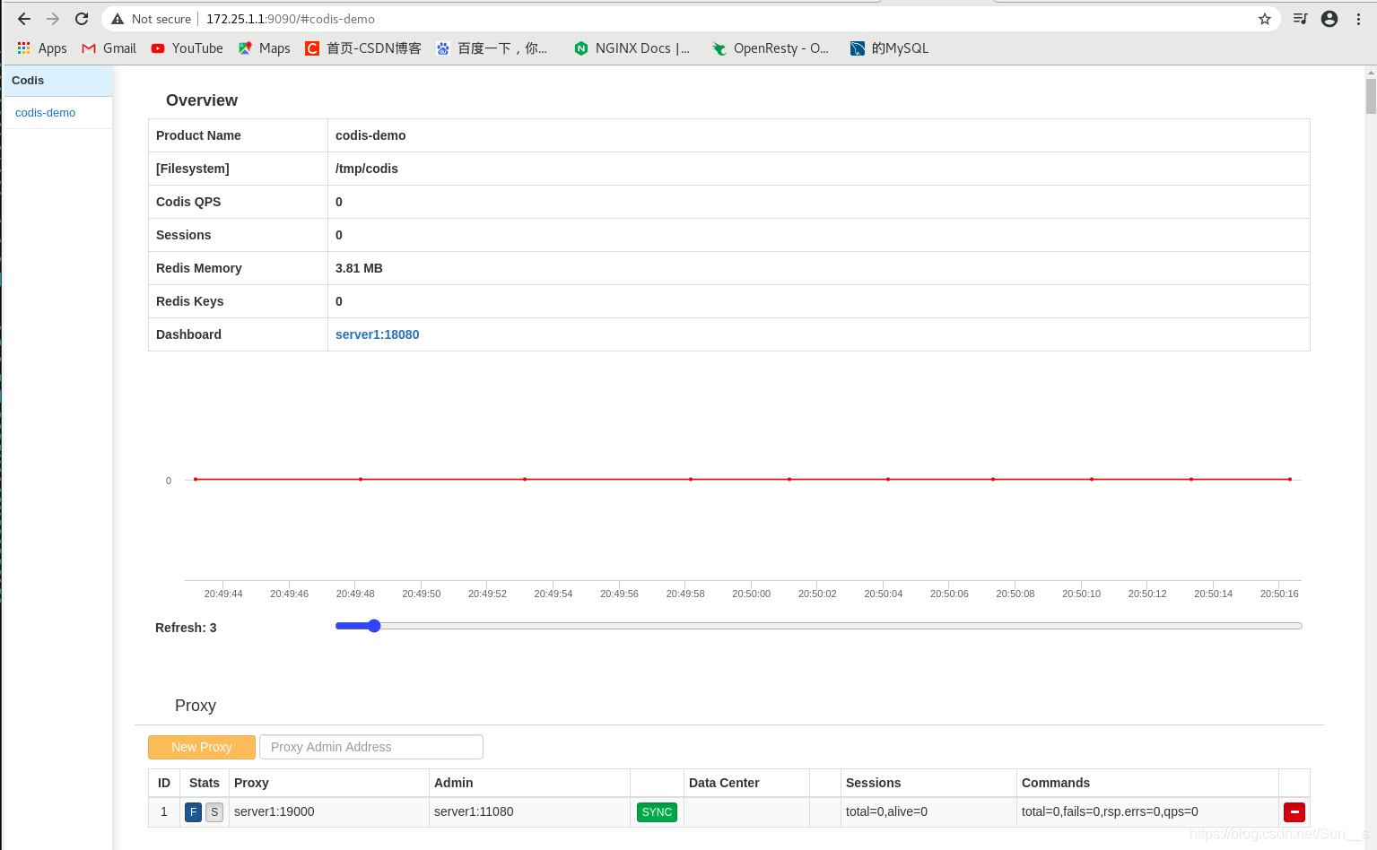This screenshot has height=850, width=1377.
Task: Click the Codis QPS row label
Action: pos(188,202)
